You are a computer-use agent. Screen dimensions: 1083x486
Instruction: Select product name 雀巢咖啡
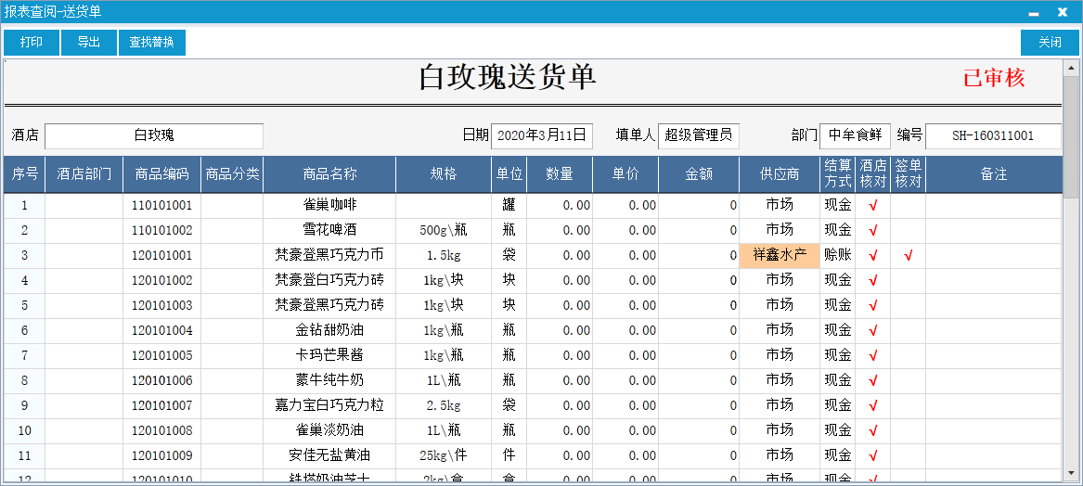click(329, 205)
